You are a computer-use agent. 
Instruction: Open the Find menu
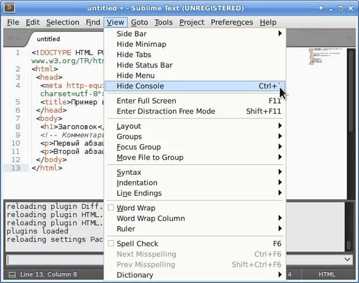(x=93, y=23)
